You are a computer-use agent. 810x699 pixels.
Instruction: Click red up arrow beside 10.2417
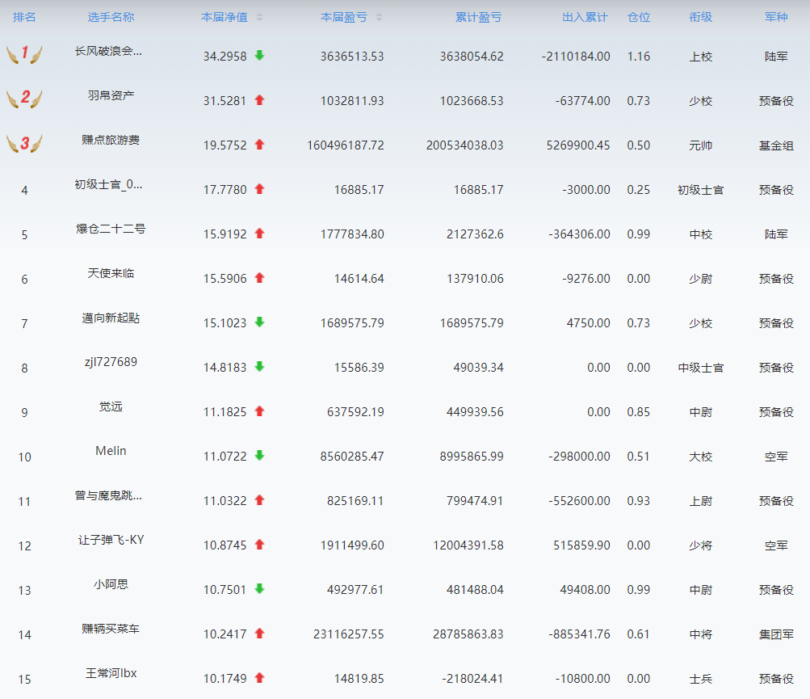[259, 634]
